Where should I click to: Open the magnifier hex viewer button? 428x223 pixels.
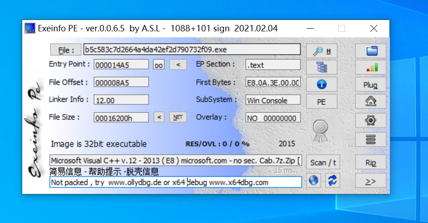tap(321, 51)
